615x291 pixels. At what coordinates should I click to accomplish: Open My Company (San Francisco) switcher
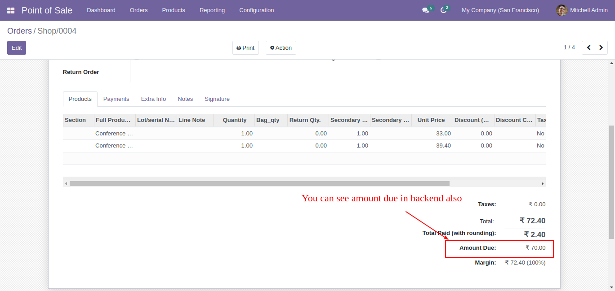click(500, 10)
